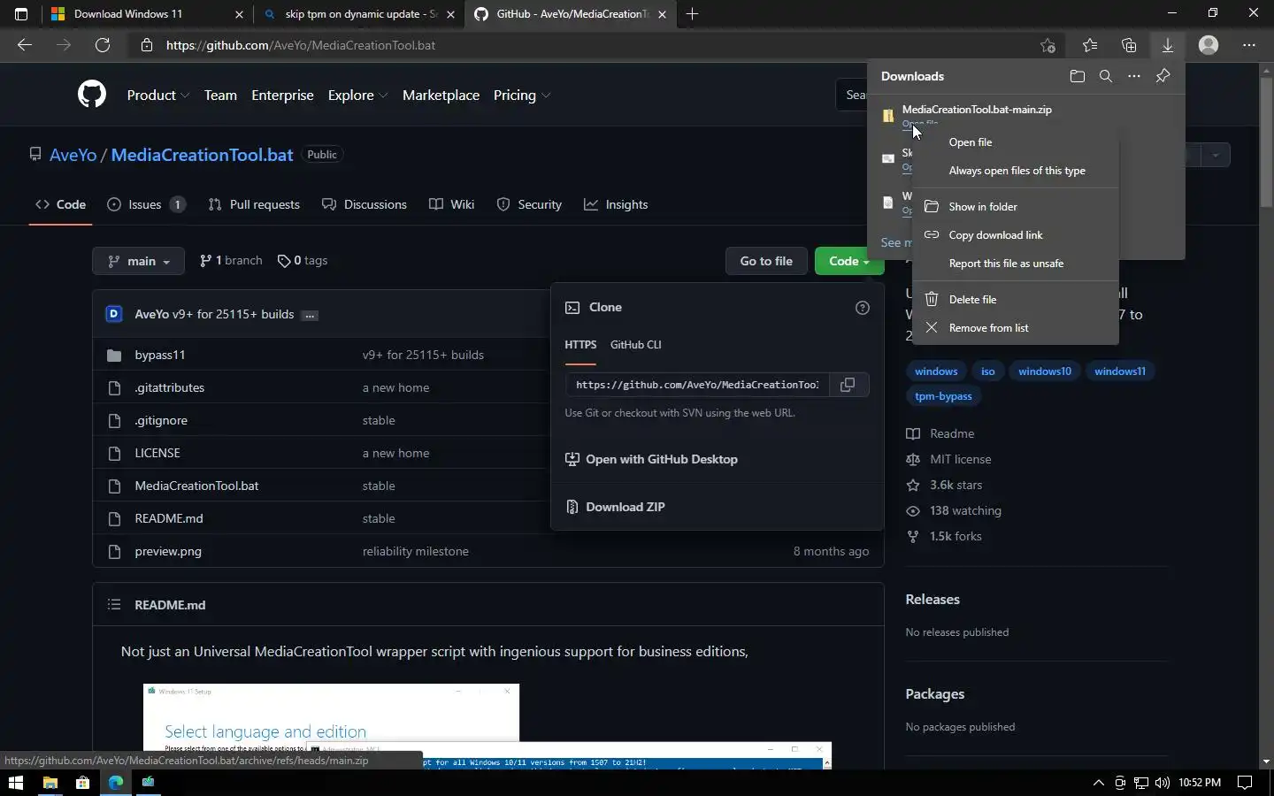The height and width of the screenshot is (796, 1274).
Task: Open Collections toolbar icon
Action: click(x=1128, y=45)
